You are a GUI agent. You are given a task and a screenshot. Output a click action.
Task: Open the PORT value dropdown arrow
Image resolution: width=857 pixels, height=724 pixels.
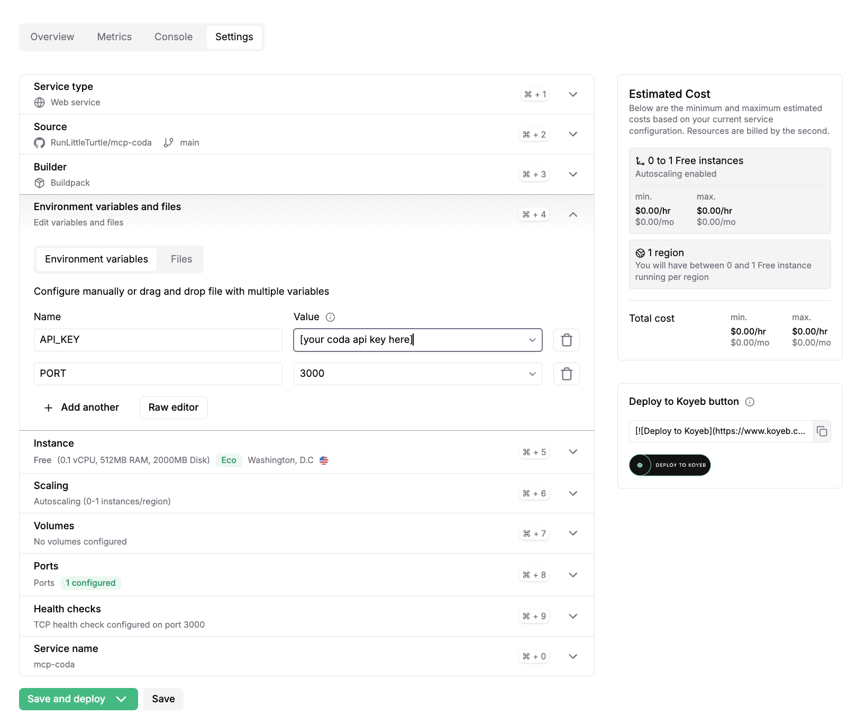(532, 374)
